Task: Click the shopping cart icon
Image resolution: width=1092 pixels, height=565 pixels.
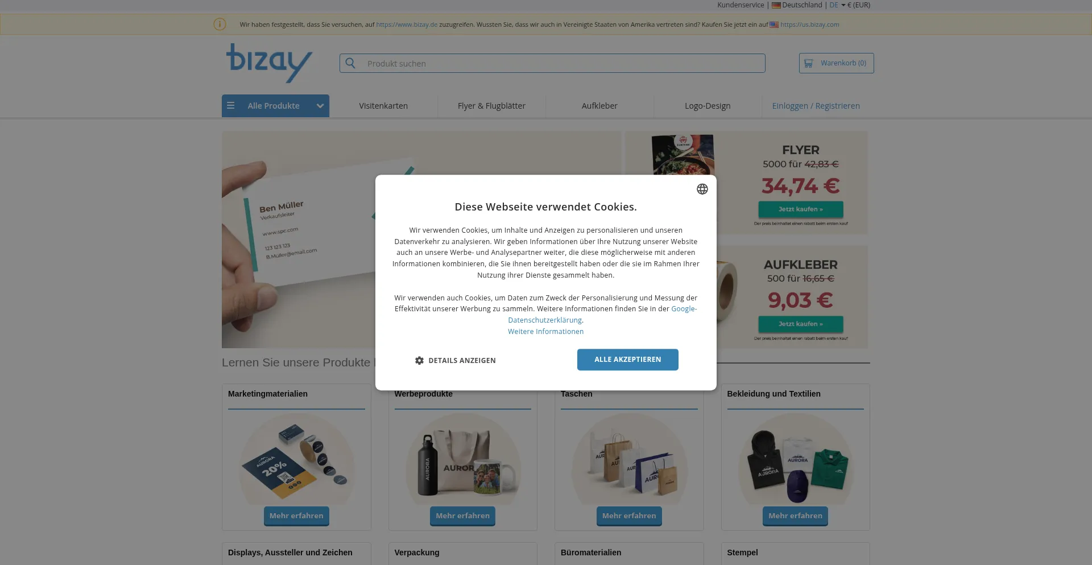Action: tap(808, 63)
